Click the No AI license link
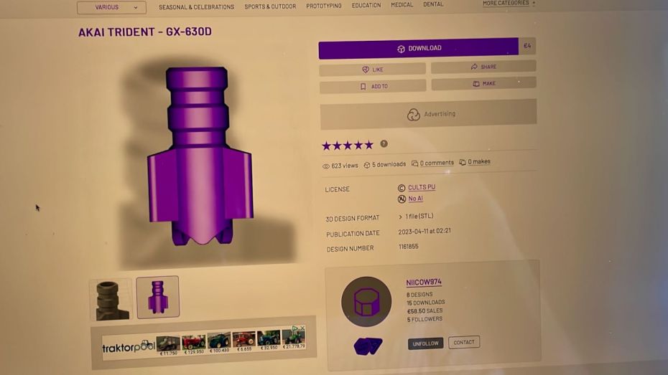The image size is (668, 375). (x=415, y=199)
